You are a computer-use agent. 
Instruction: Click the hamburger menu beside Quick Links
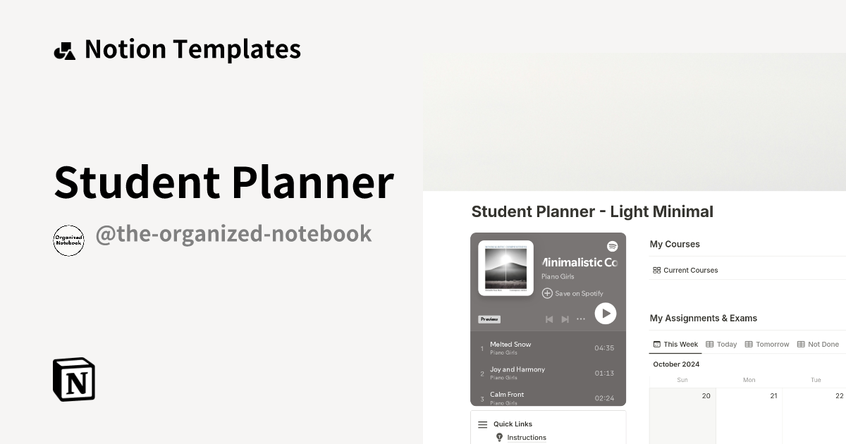pos(482,424)
